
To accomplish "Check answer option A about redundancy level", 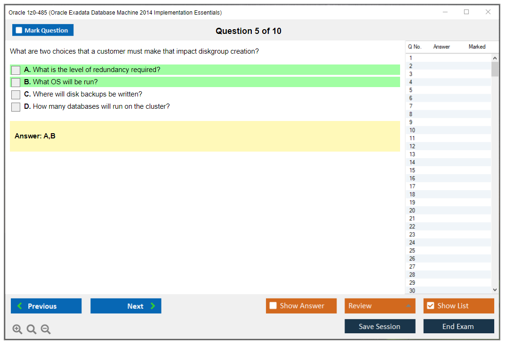I will click(16, 70).
